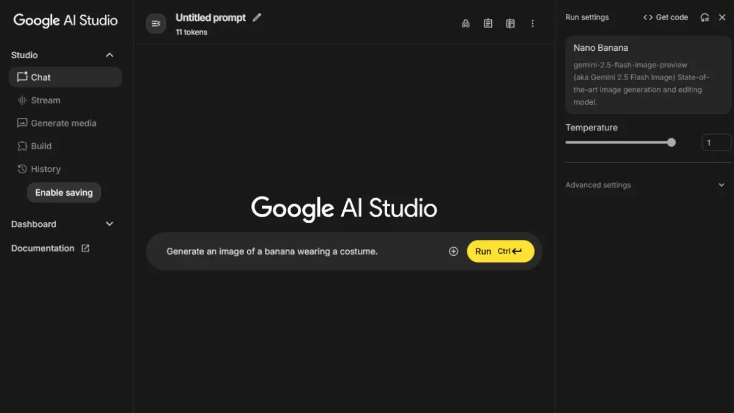Click the pencil icon to rename prompt
Viewport: 734px width, 413px height.
(257, 18)
